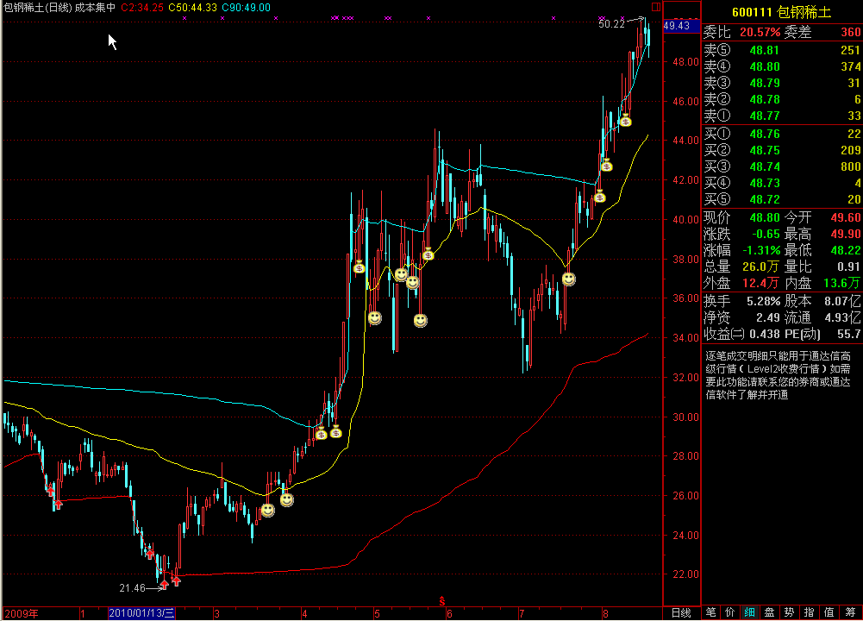863x621 pixels.
Task: Select the 卖⑤ 48.81 ask row
Action: 782,50
